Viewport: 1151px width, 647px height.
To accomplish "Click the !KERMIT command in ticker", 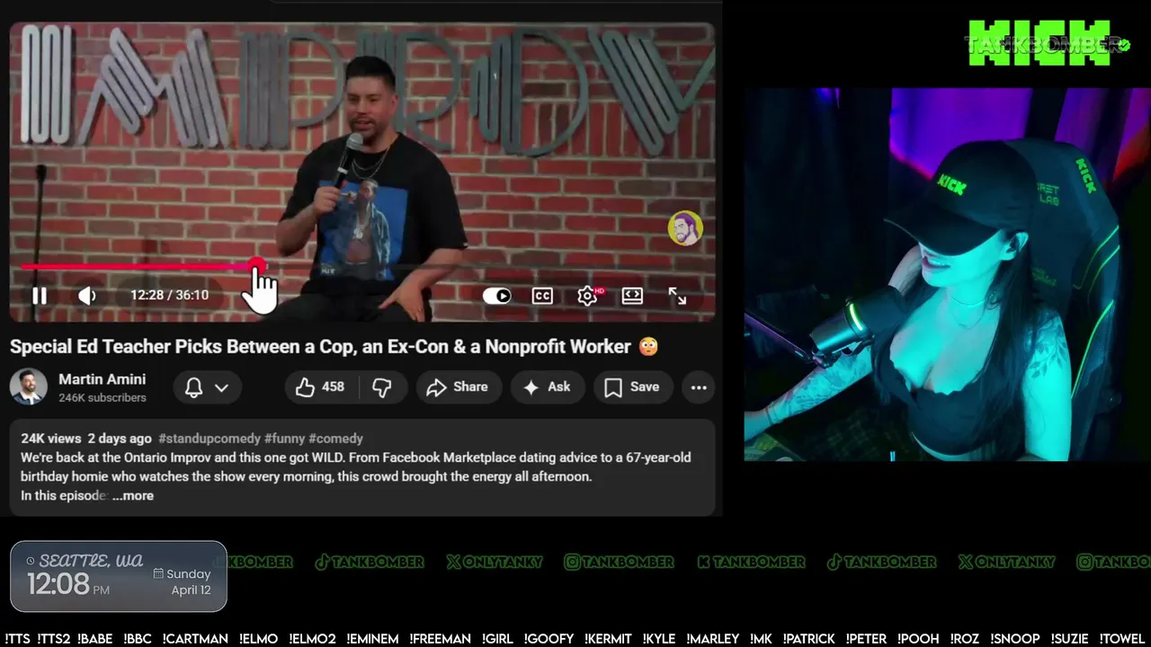I will [x=608, y=639].
